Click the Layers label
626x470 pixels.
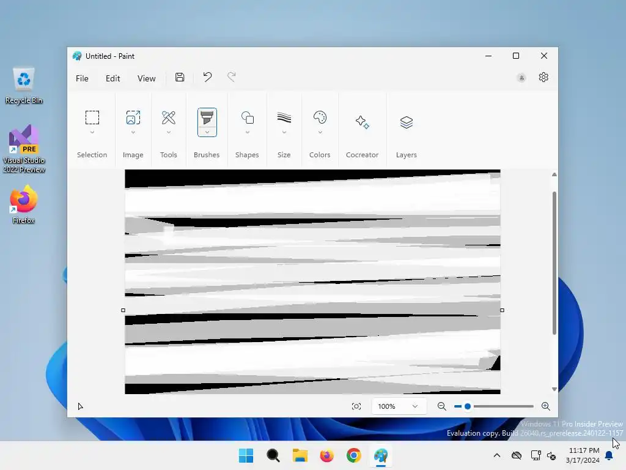(x=406, y=155)
